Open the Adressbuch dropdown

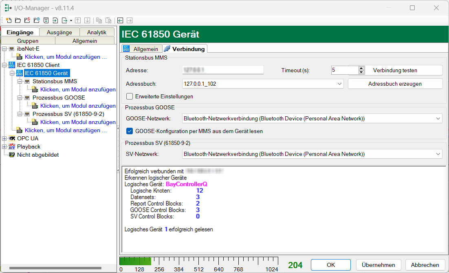340,84
